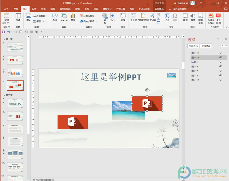229x181 pixels.
Task: Collapse the ribbon with the chevron
Action: (x=227, y=27)
